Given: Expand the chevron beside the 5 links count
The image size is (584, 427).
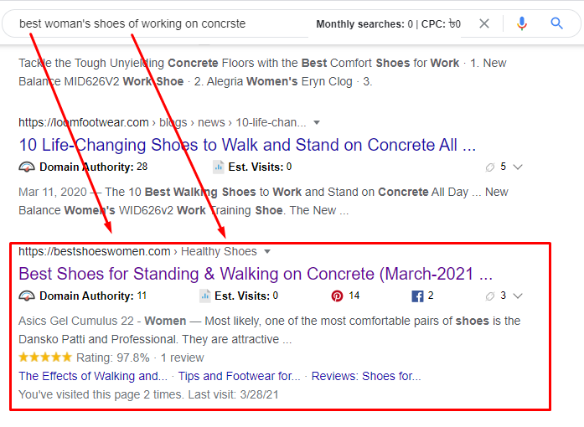Looking at the screenshot, I should pyautogui.click(x=518, y=167).
